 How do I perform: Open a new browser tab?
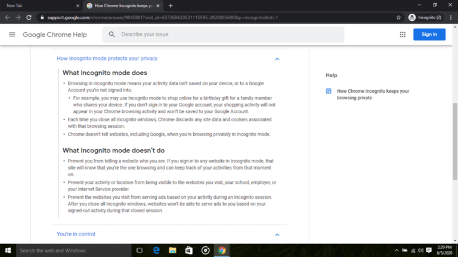click(x=171, y=5)
